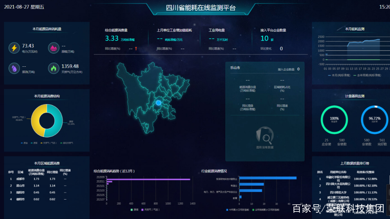Click the 上月数据质量排行榜 panel title

click(355, 163)
